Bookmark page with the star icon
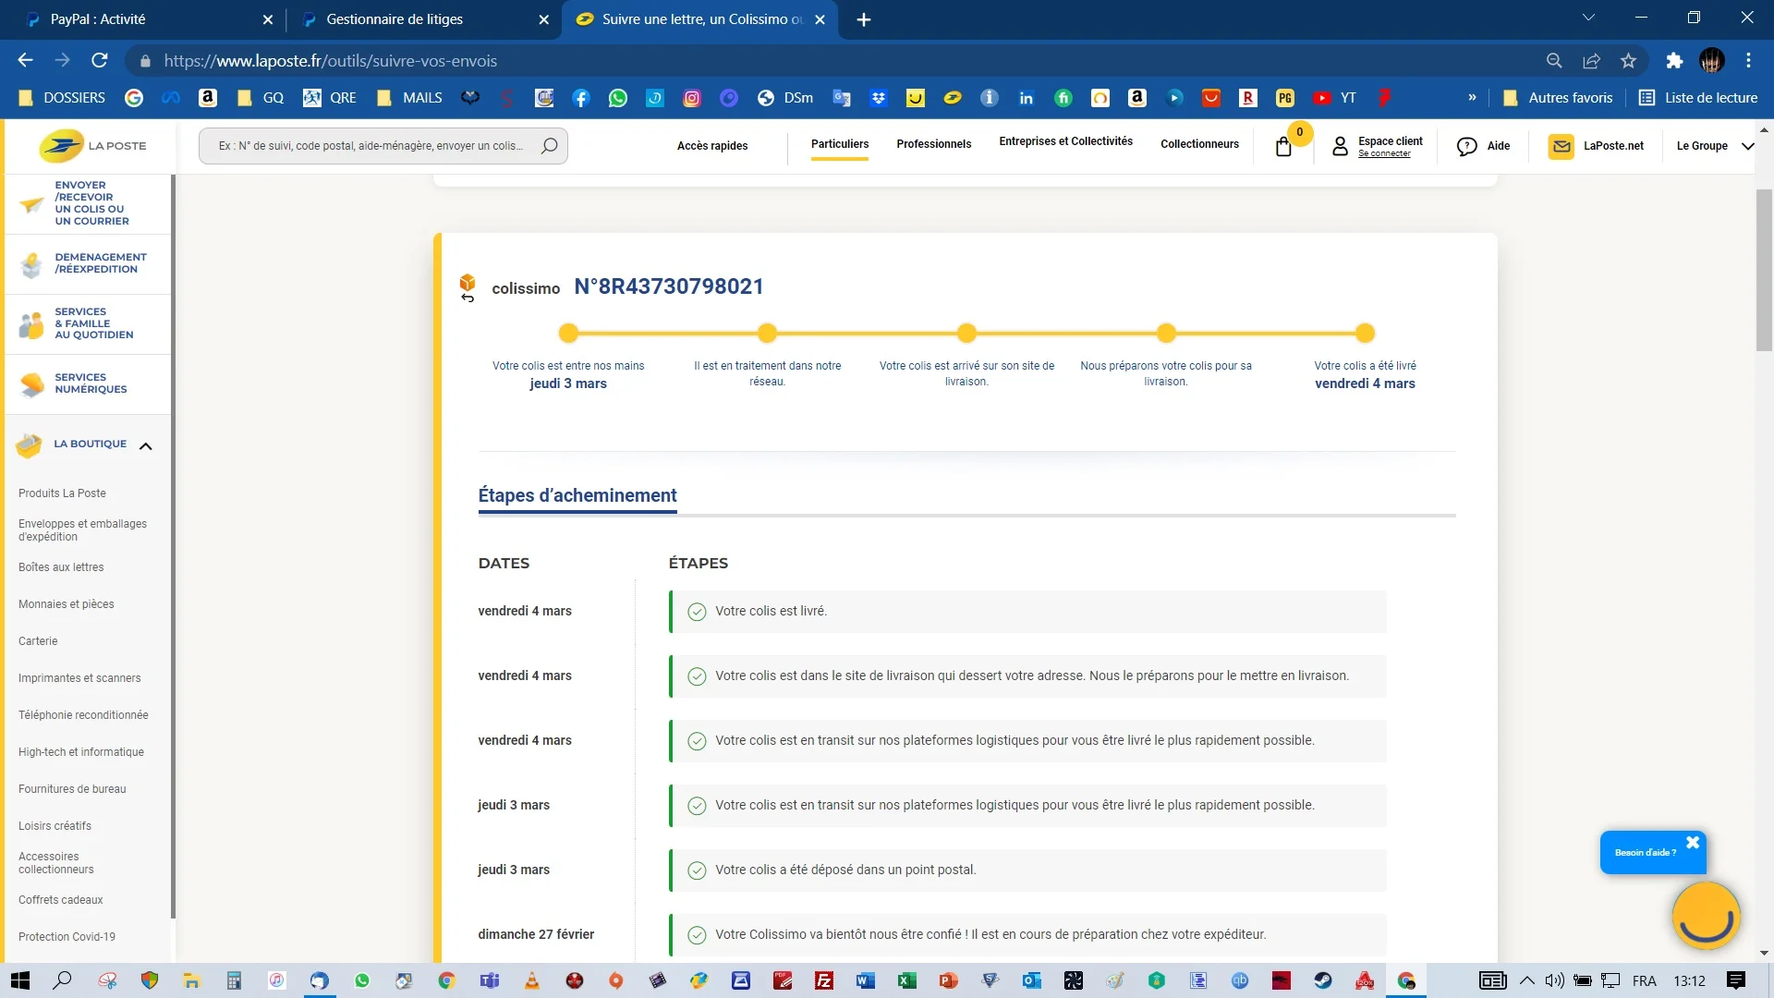 tap(1628, 61)
